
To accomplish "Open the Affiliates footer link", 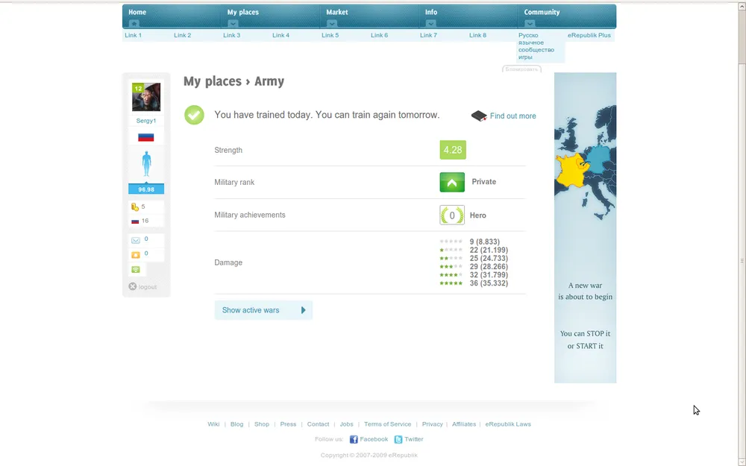I will click(464, 424).
